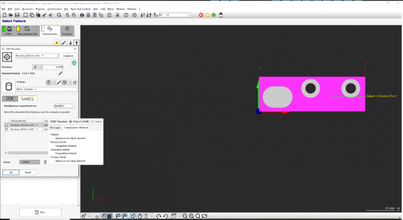Select the Loose GD&T Standard radio button
This screenshot has width=403, height=220.
tap(92, 121)
